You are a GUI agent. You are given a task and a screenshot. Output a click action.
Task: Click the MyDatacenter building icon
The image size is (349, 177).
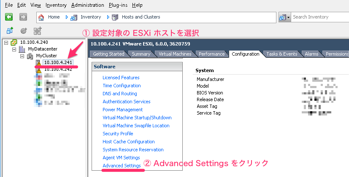coord(22,49)
